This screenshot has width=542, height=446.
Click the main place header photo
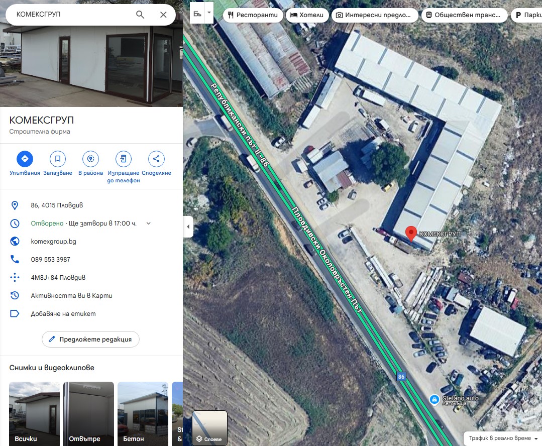[91, 66]
